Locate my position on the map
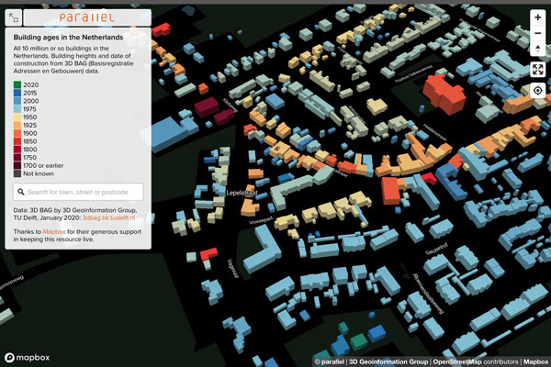551x367 pixels. point(537,90)
